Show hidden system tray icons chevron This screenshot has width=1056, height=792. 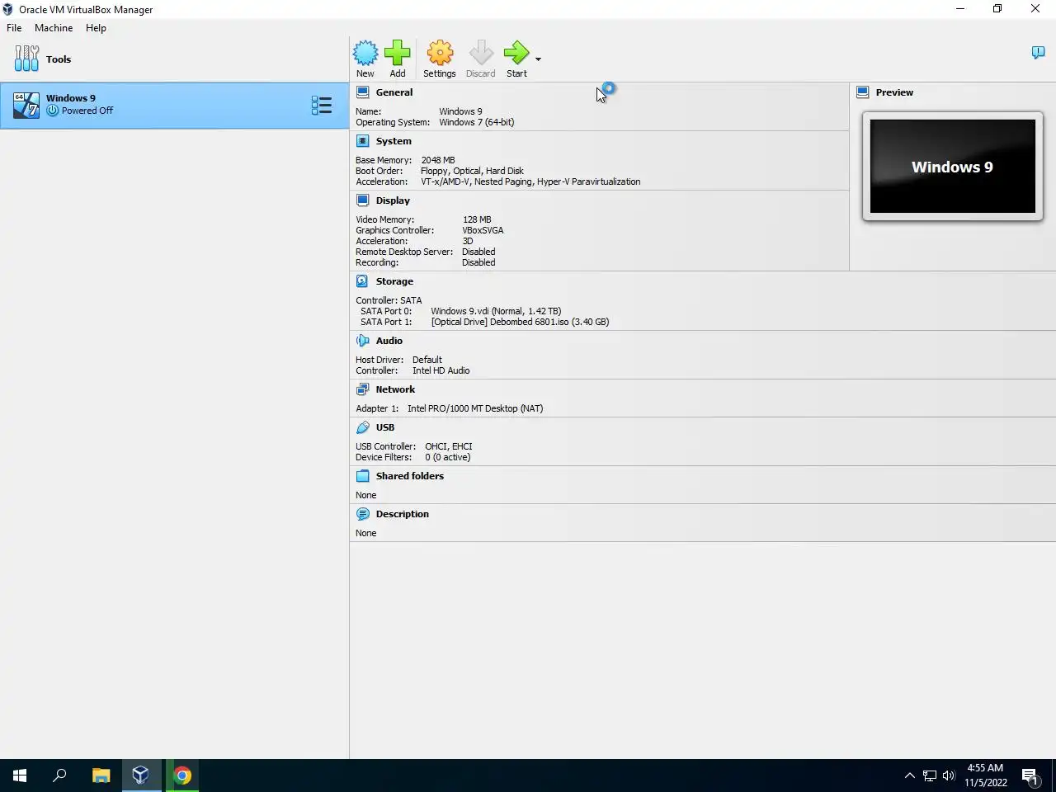(x=909, y=775)
